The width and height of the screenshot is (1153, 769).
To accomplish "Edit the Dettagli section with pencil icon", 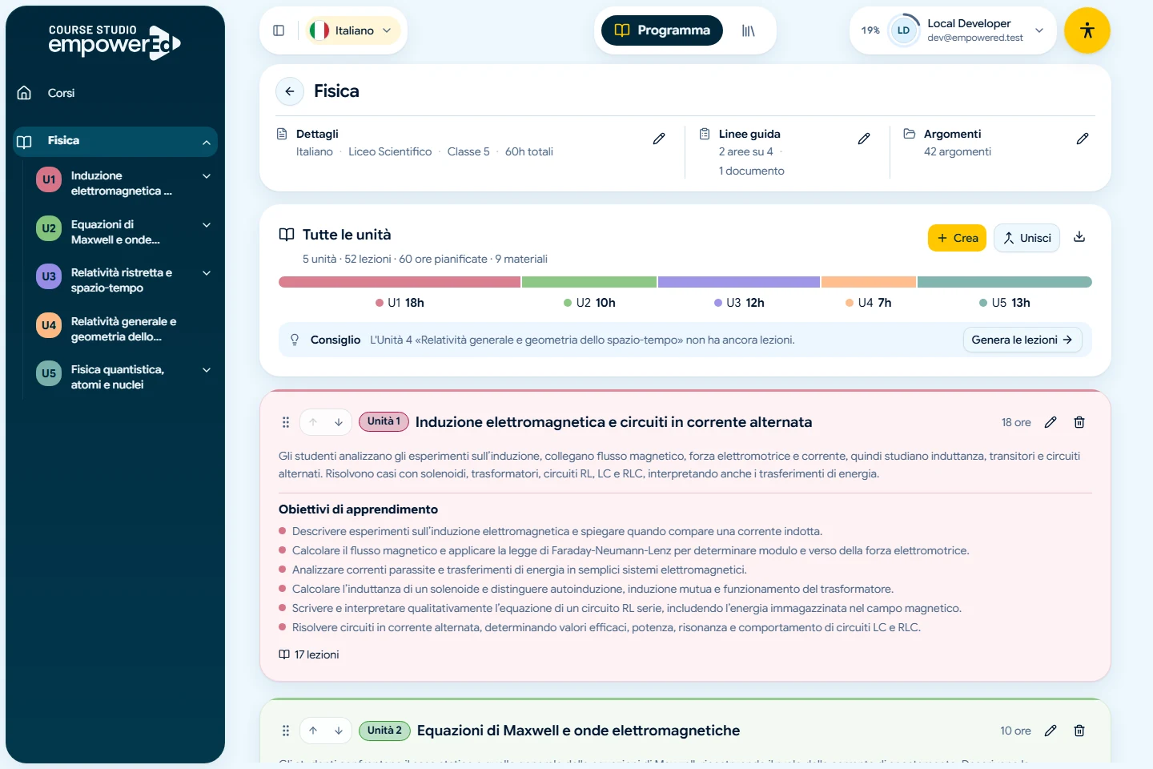I will coord(659,139).
